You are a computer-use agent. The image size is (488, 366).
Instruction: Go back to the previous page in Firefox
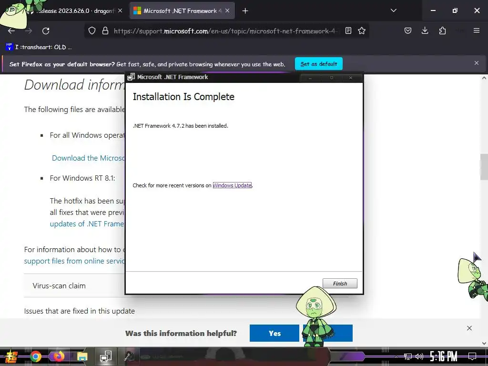[11, 31]
